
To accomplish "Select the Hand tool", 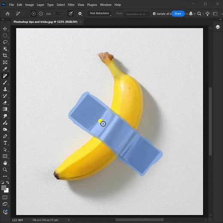I will coord(5,163).
